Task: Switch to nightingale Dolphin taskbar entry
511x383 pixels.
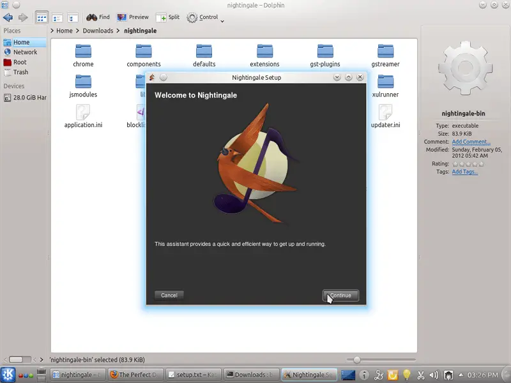Action: [x=77, y=375]
